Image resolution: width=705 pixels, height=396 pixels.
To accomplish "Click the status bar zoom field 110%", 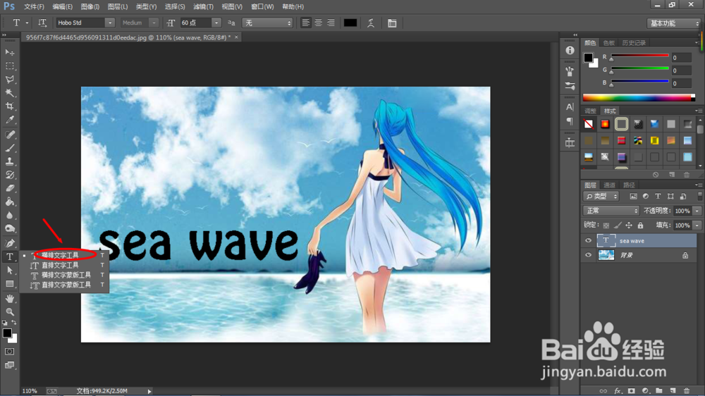I will 30,391.
